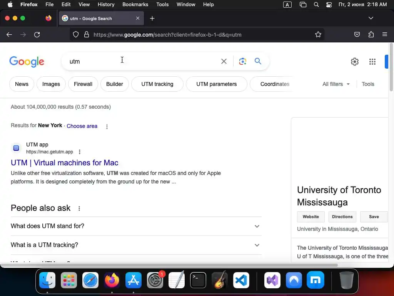
Task: Switch keyboard input source A icon
Action: coord(287,5)
